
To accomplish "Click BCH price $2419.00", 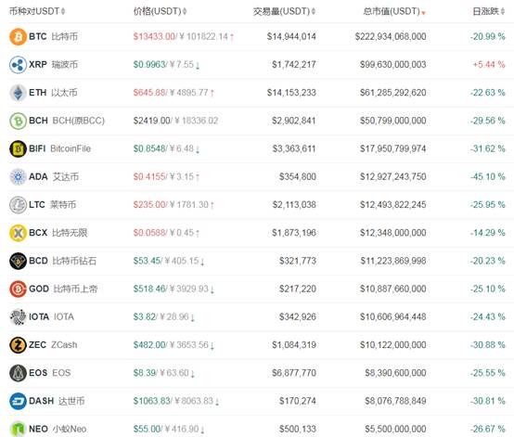I will [151, 121].
